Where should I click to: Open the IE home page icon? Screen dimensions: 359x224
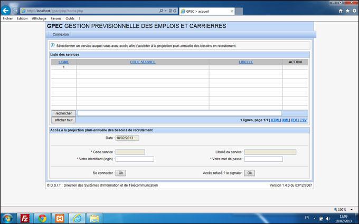[341, 10]
